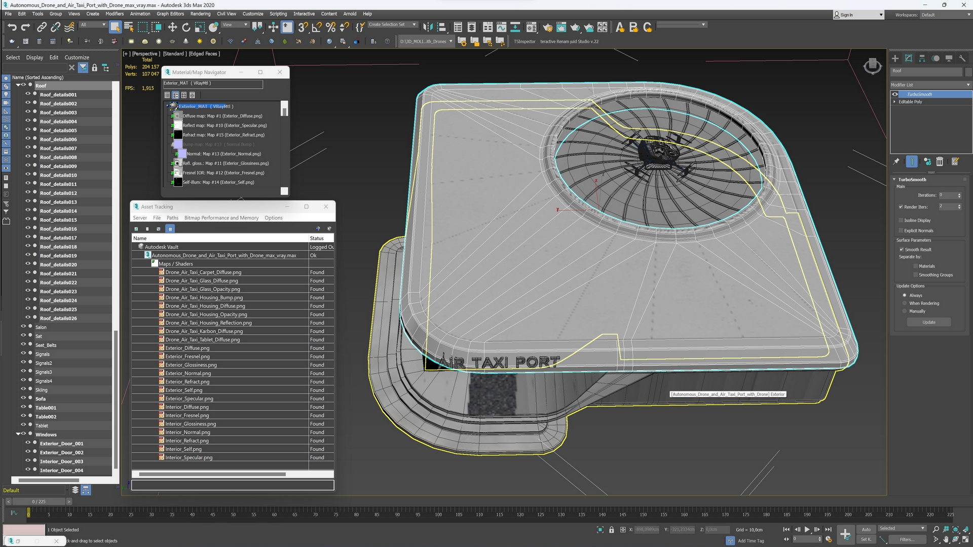This screenshot has height=547, width=973.
Task: Open Select by Name list icon
Action: click(x=129, y=27)
